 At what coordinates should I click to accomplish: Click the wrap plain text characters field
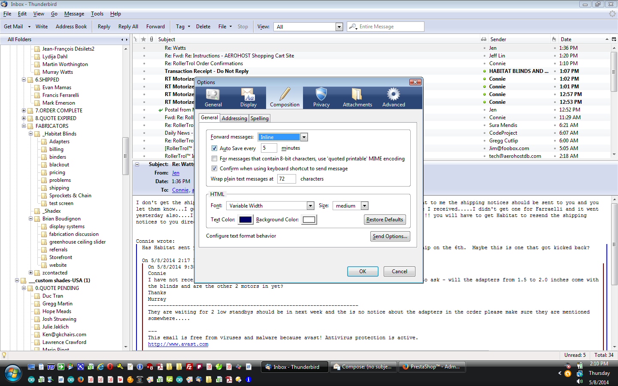[286, 179]
